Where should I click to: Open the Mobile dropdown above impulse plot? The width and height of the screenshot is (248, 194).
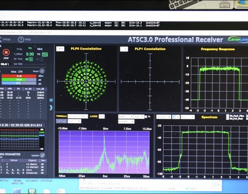point(126,116)
